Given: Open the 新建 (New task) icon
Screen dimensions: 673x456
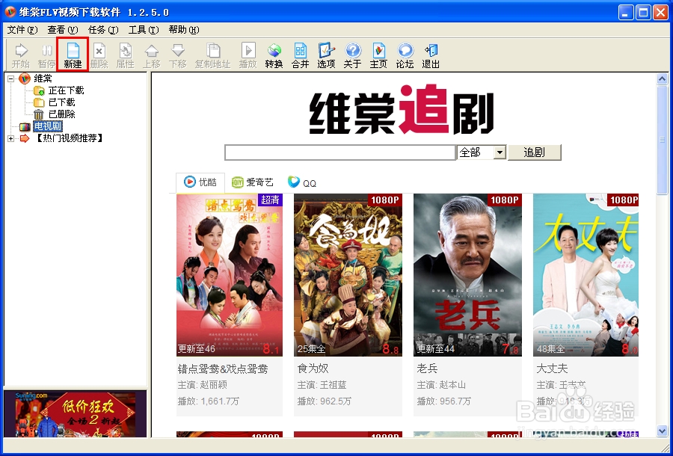Looking at the screenshot, I should [72, 54].
